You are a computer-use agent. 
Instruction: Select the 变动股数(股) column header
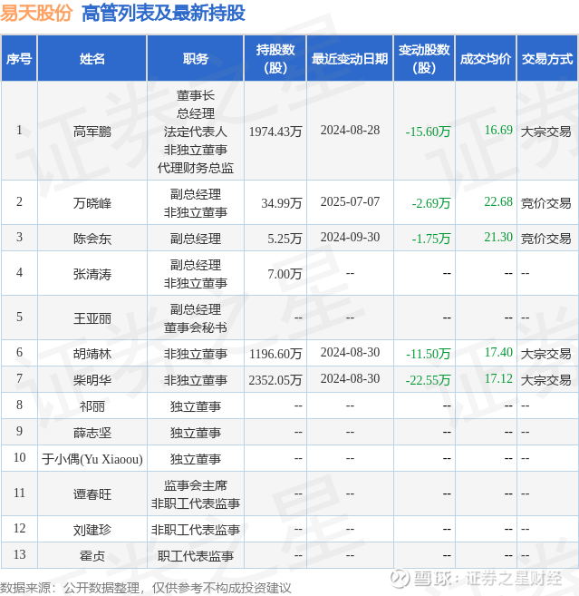424,59
